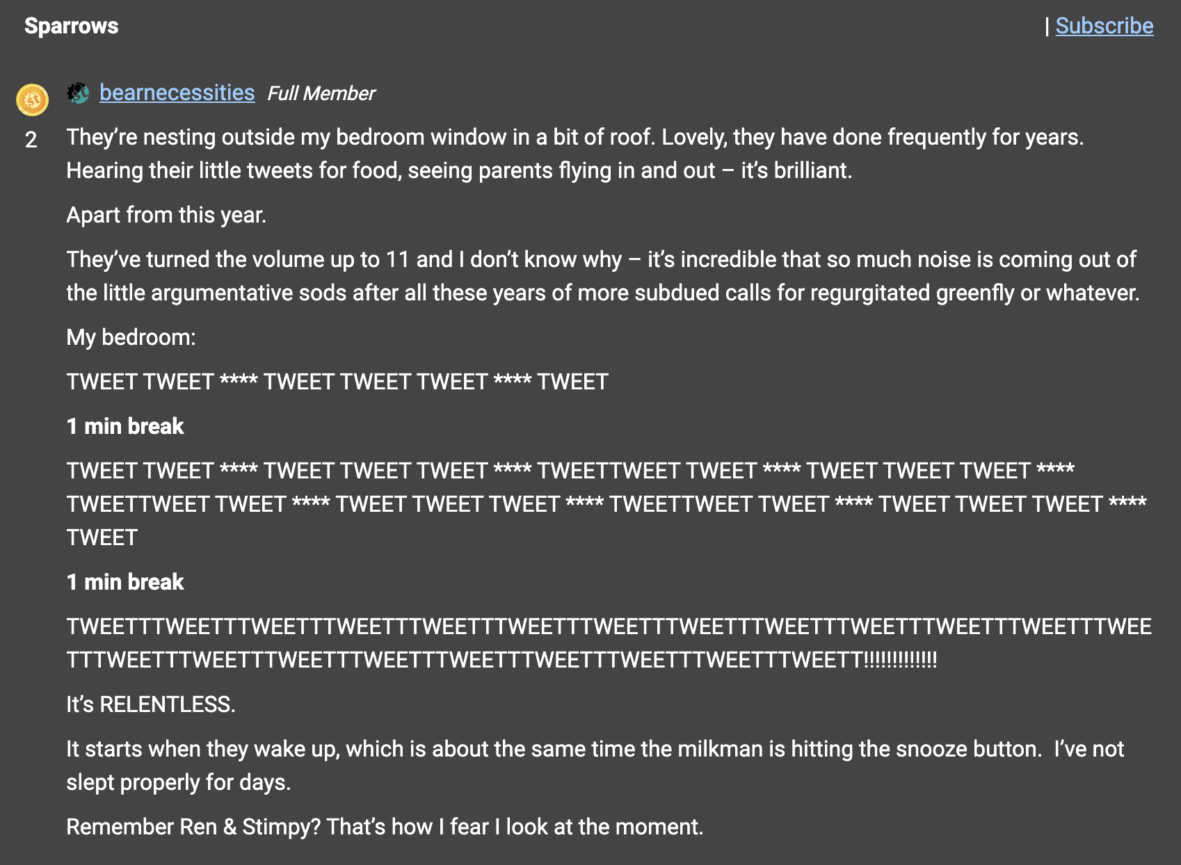The height and width of the screenshot is (865, 1181).
Task: Click the Ren & Stimpy sentence
Action: (x=385, y=827)
